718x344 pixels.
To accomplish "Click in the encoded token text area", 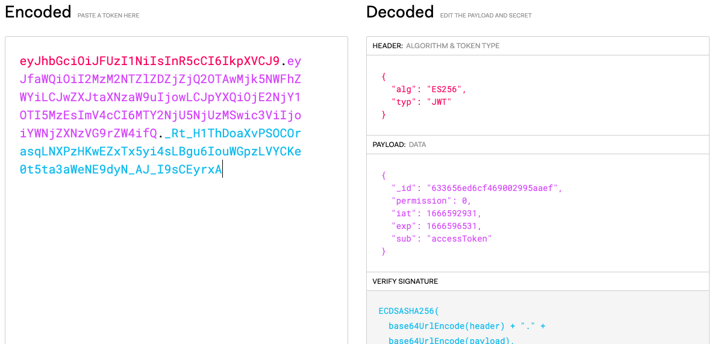I will [176, 190].
